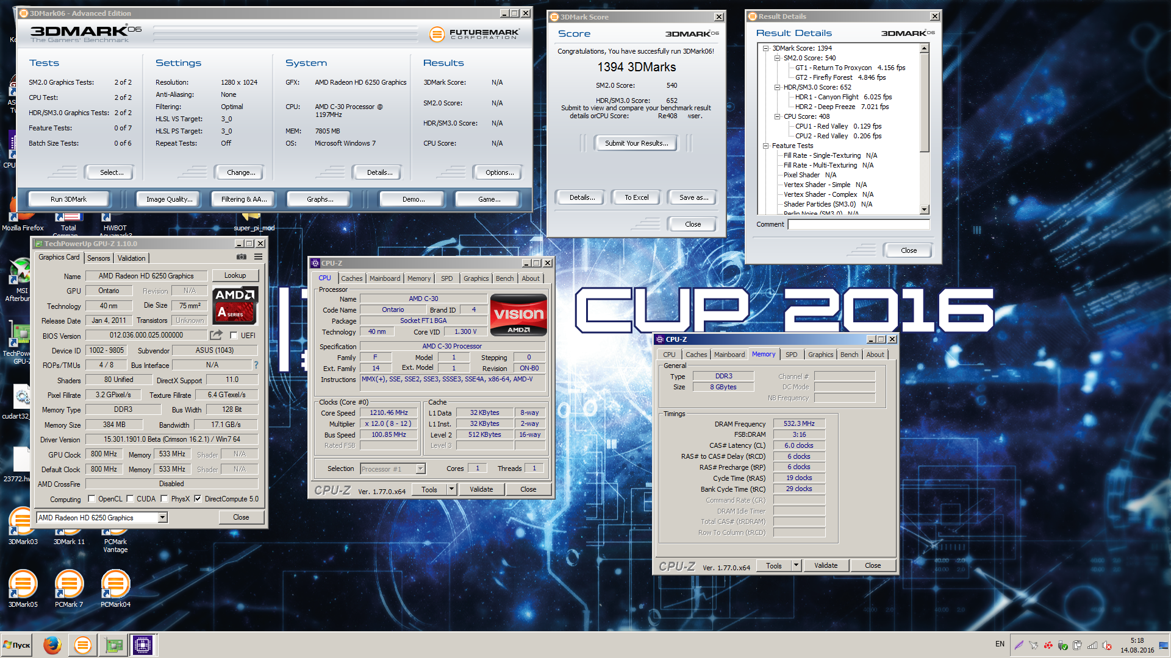Click Validate button in Memory CPU-Z
Image resolution: width=1171 pixels, height=658 pixels.
click(x=826, y=565)
